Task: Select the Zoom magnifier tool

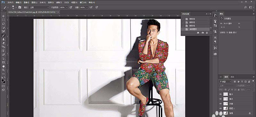Action: 4,70
